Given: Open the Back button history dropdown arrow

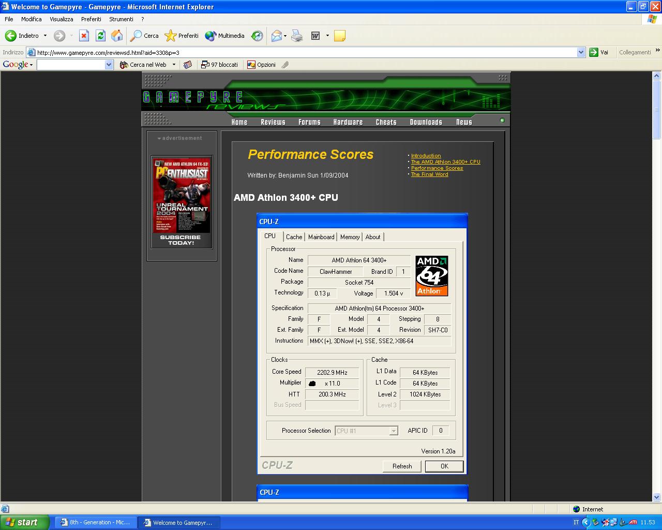Looking at the screenshot, I should point(45,36).
